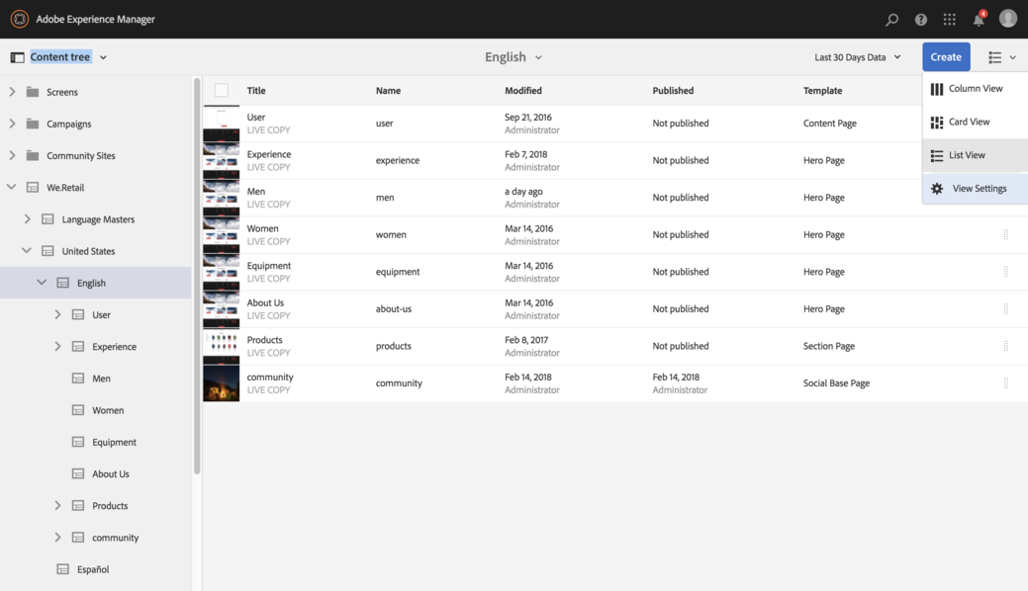Open the English breadcrumb dropdown
The height and width of the screenshot is (591, 1028).
[x=514, y=57]
